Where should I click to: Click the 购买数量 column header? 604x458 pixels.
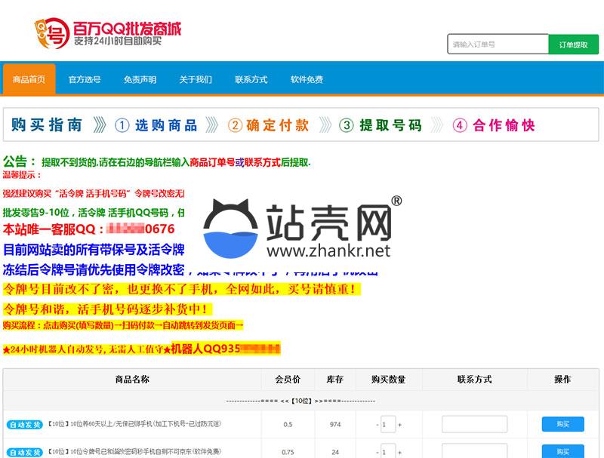click(x=388, y=380)
